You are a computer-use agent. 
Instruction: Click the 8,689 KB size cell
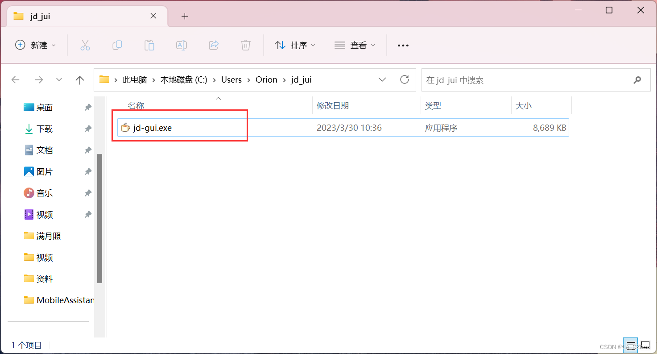[x=550, y=128]
